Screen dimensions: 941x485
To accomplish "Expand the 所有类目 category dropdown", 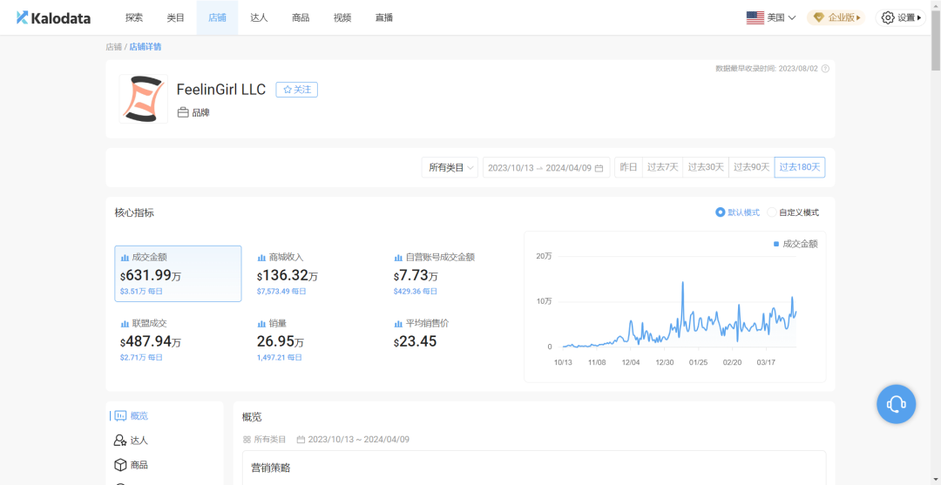I will (450, 168).
